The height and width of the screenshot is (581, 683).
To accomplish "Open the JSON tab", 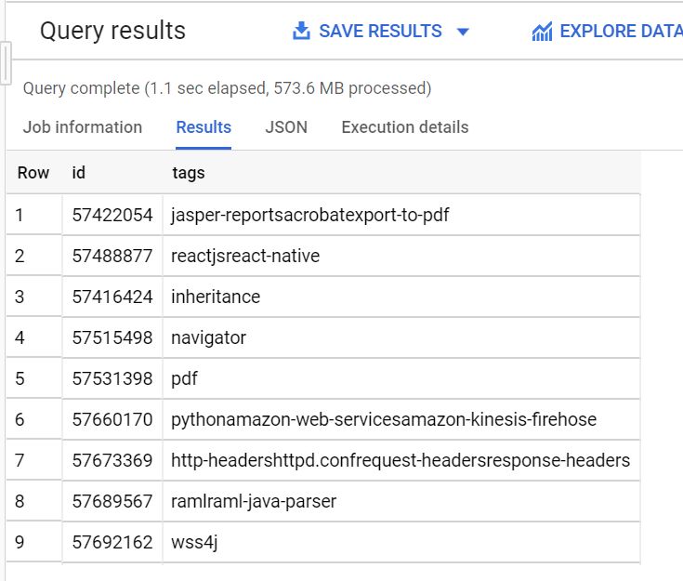I will tap(286, 127).
